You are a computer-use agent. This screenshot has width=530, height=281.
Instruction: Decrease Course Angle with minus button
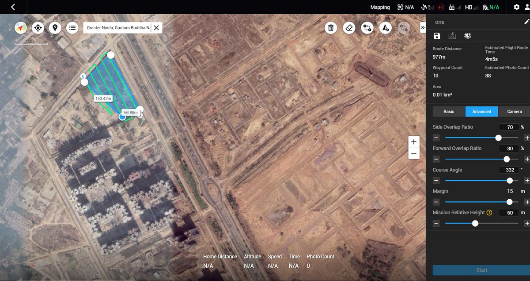pos(436,181)
